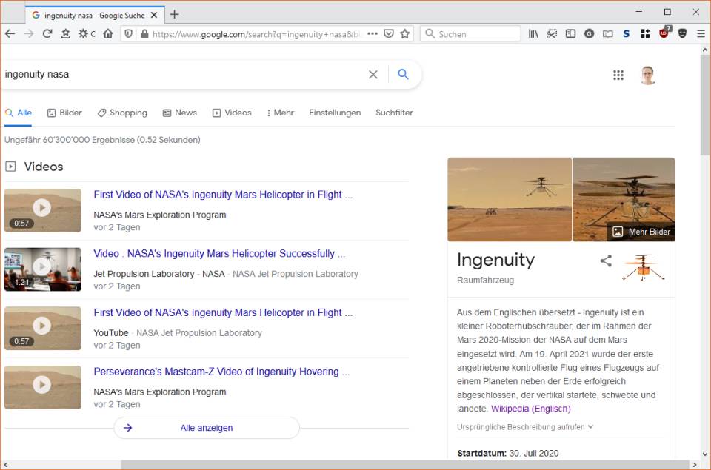This screenshot has width=711, height=470.
Task: Bookmark this page with the star icon
Action: coord(405,33)
